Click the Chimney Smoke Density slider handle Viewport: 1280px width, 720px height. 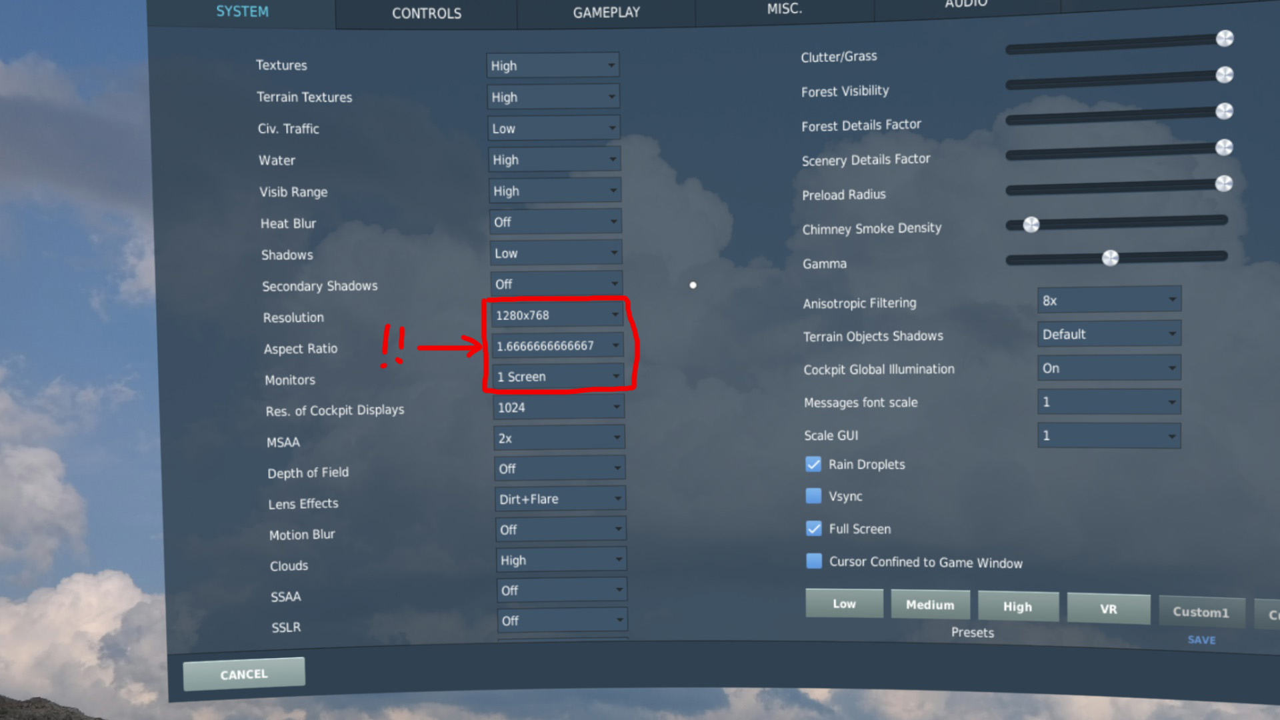point(1031,225)
